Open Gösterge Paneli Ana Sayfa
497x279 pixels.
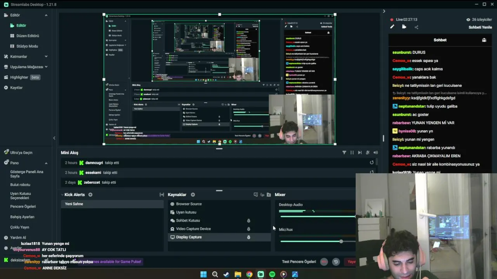26,174
